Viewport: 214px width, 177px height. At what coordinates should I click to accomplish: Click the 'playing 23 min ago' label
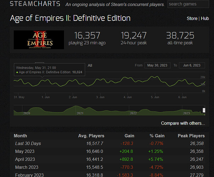[87, 43]
